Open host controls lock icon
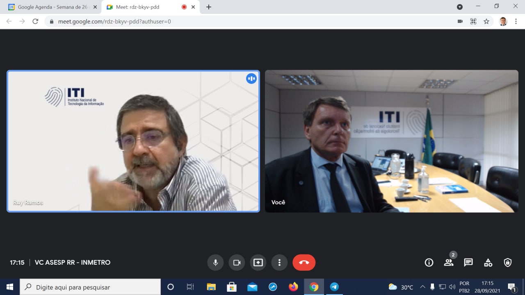This screenshot has width=525, height=295. coord(508,263)
